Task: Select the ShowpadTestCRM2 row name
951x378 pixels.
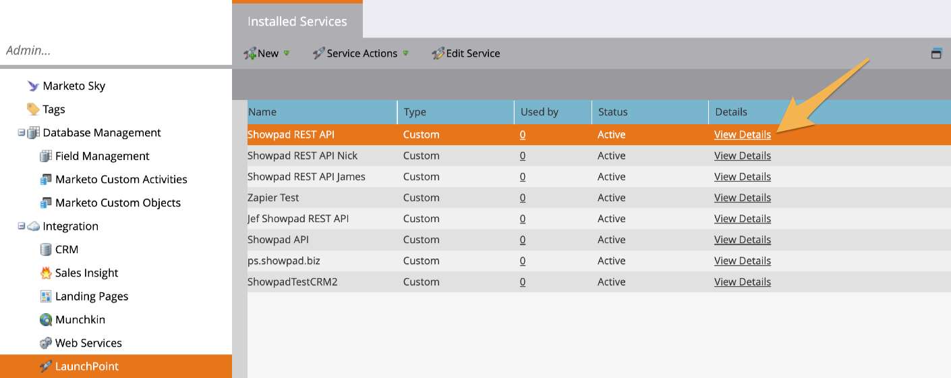Action: click(x=292, y=281)
